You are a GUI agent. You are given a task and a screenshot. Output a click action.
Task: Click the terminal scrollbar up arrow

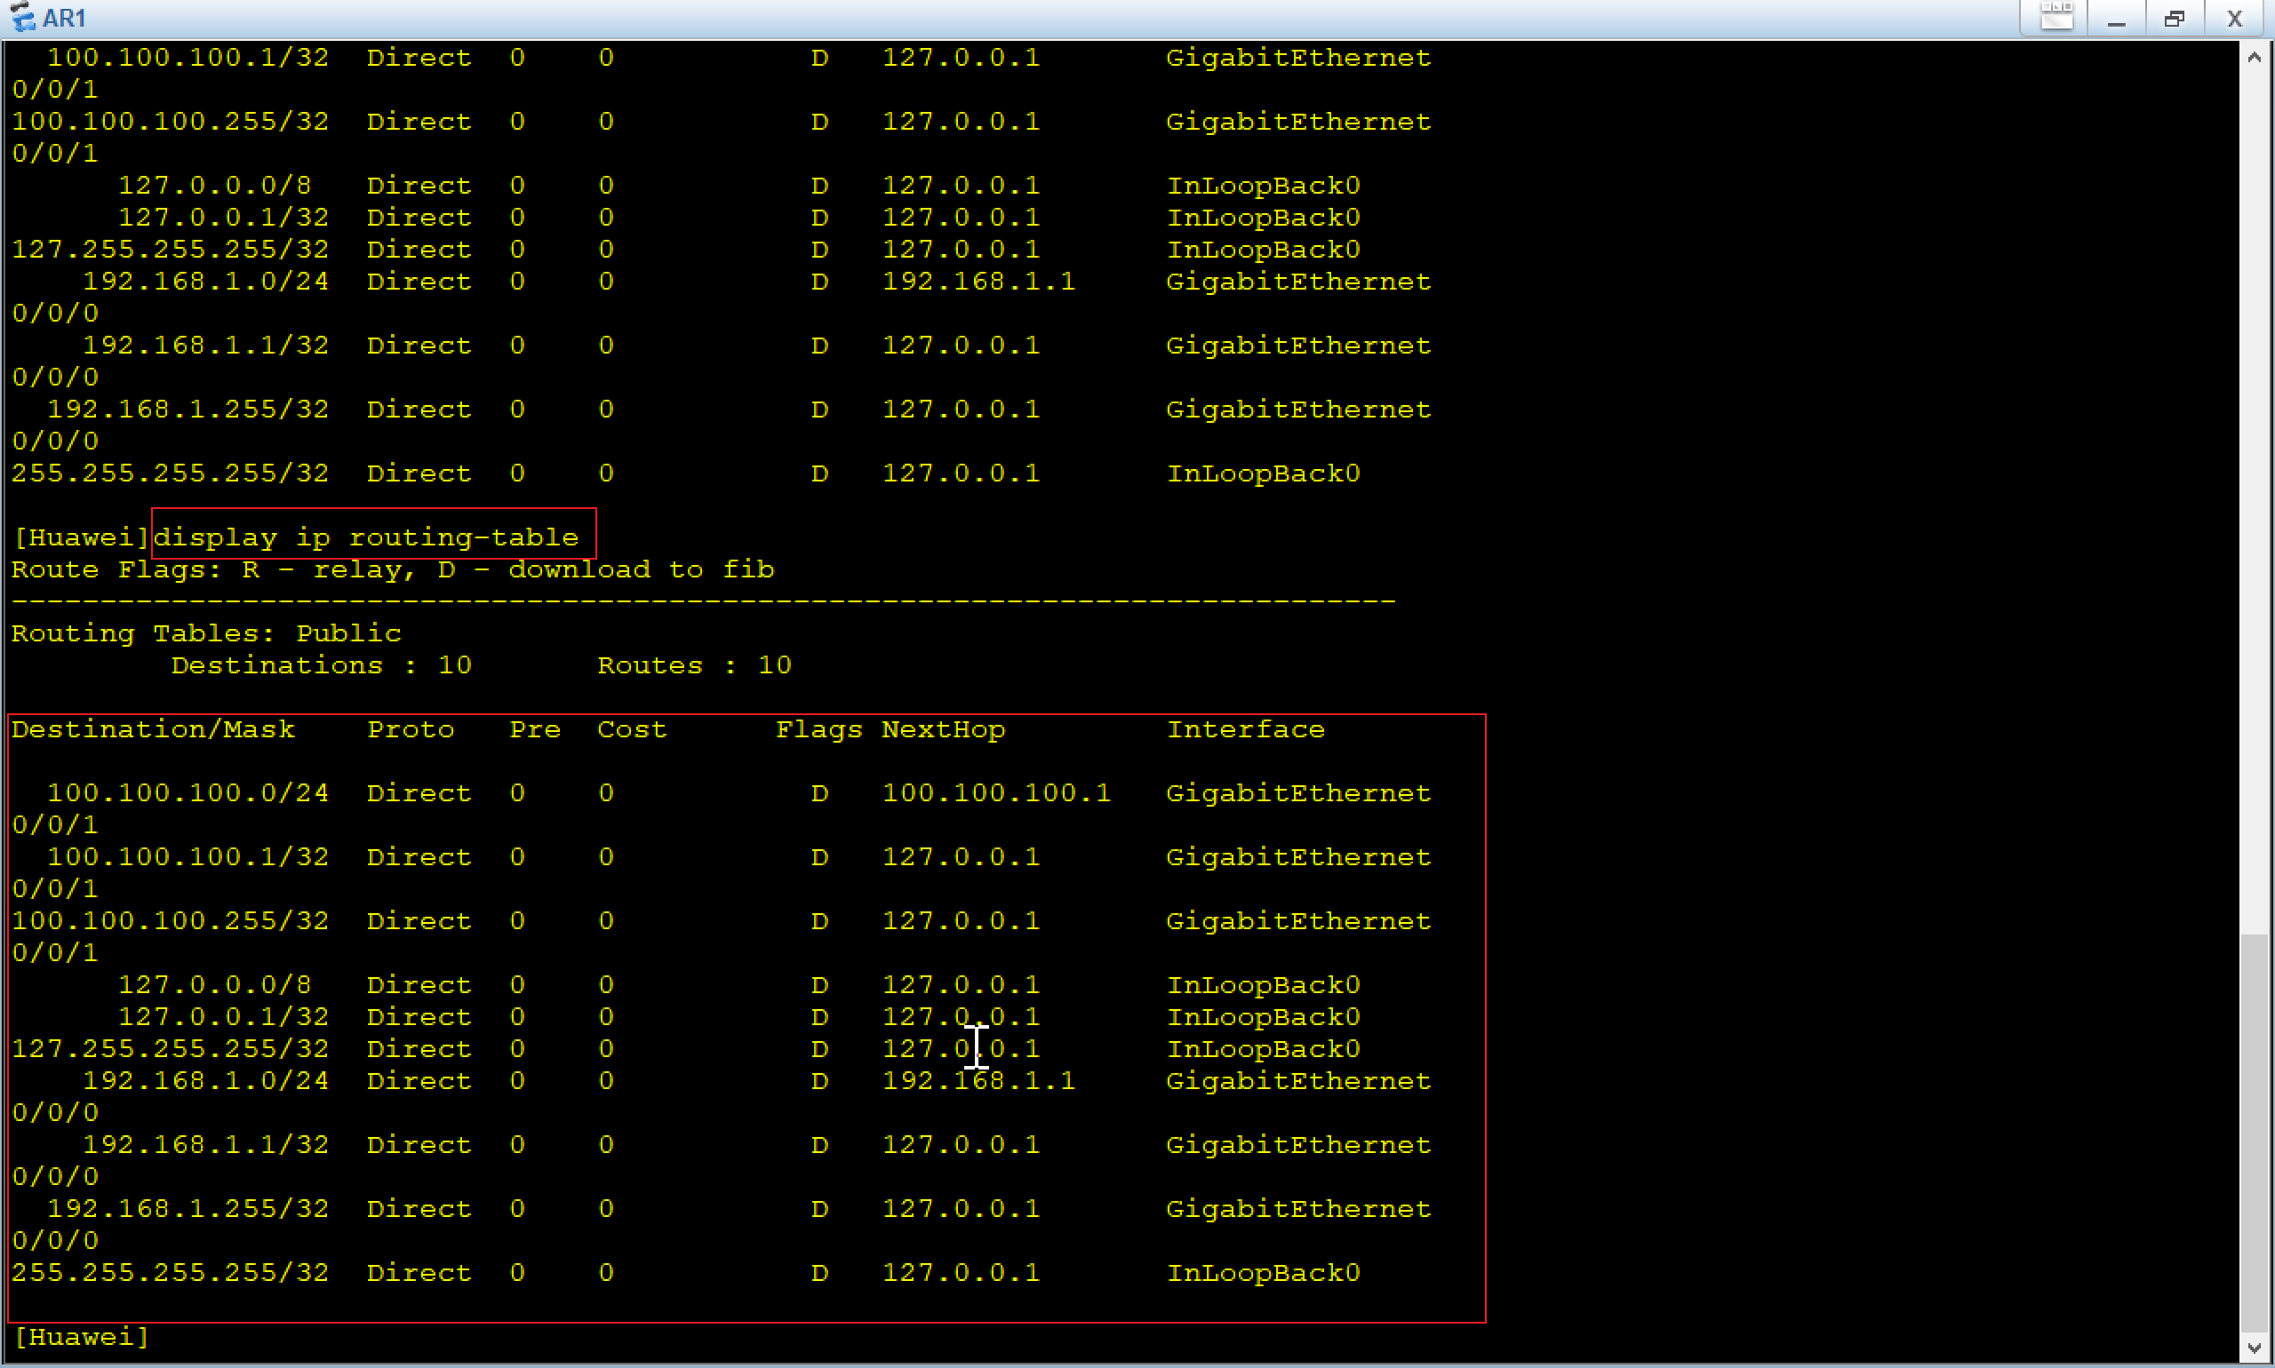pyautogui.click(x=2253, y=57)
